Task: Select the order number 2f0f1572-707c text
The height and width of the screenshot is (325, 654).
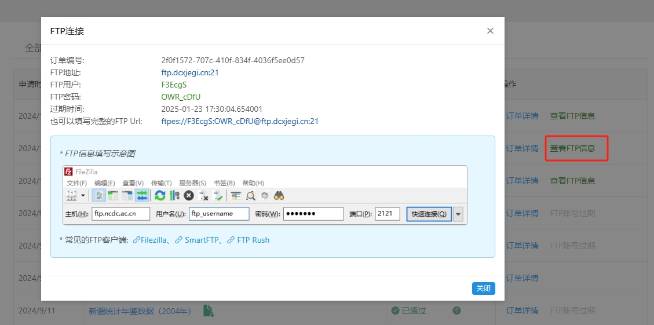Action: [233, 60]
